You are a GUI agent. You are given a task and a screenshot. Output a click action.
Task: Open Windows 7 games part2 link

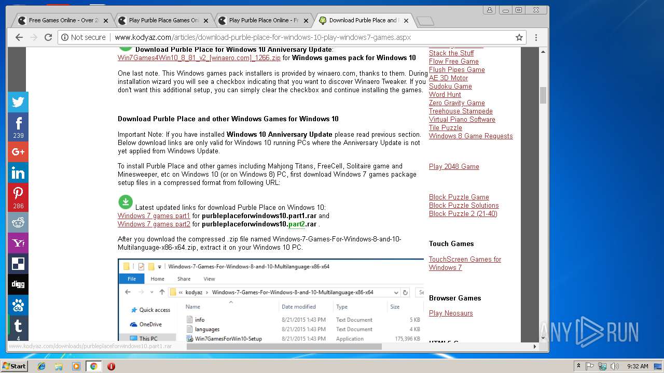tap(154, 224)
